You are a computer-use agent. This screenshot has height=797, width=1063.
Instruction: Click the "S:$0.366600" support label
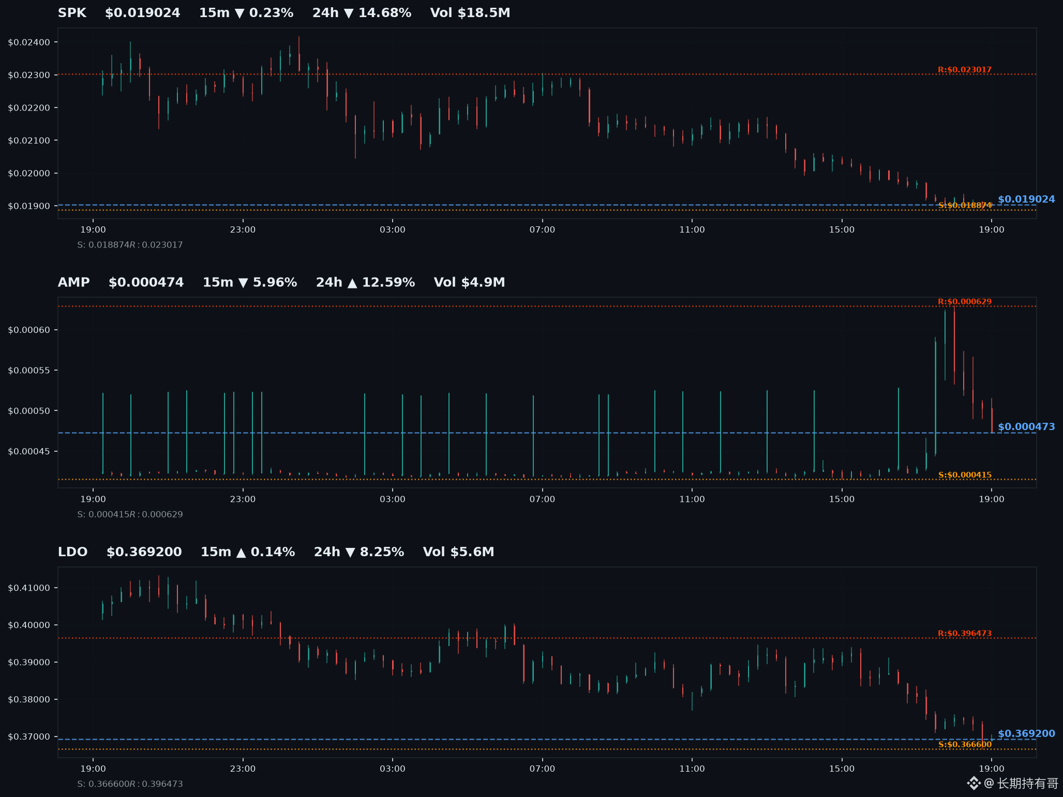(x=965, y=745)
